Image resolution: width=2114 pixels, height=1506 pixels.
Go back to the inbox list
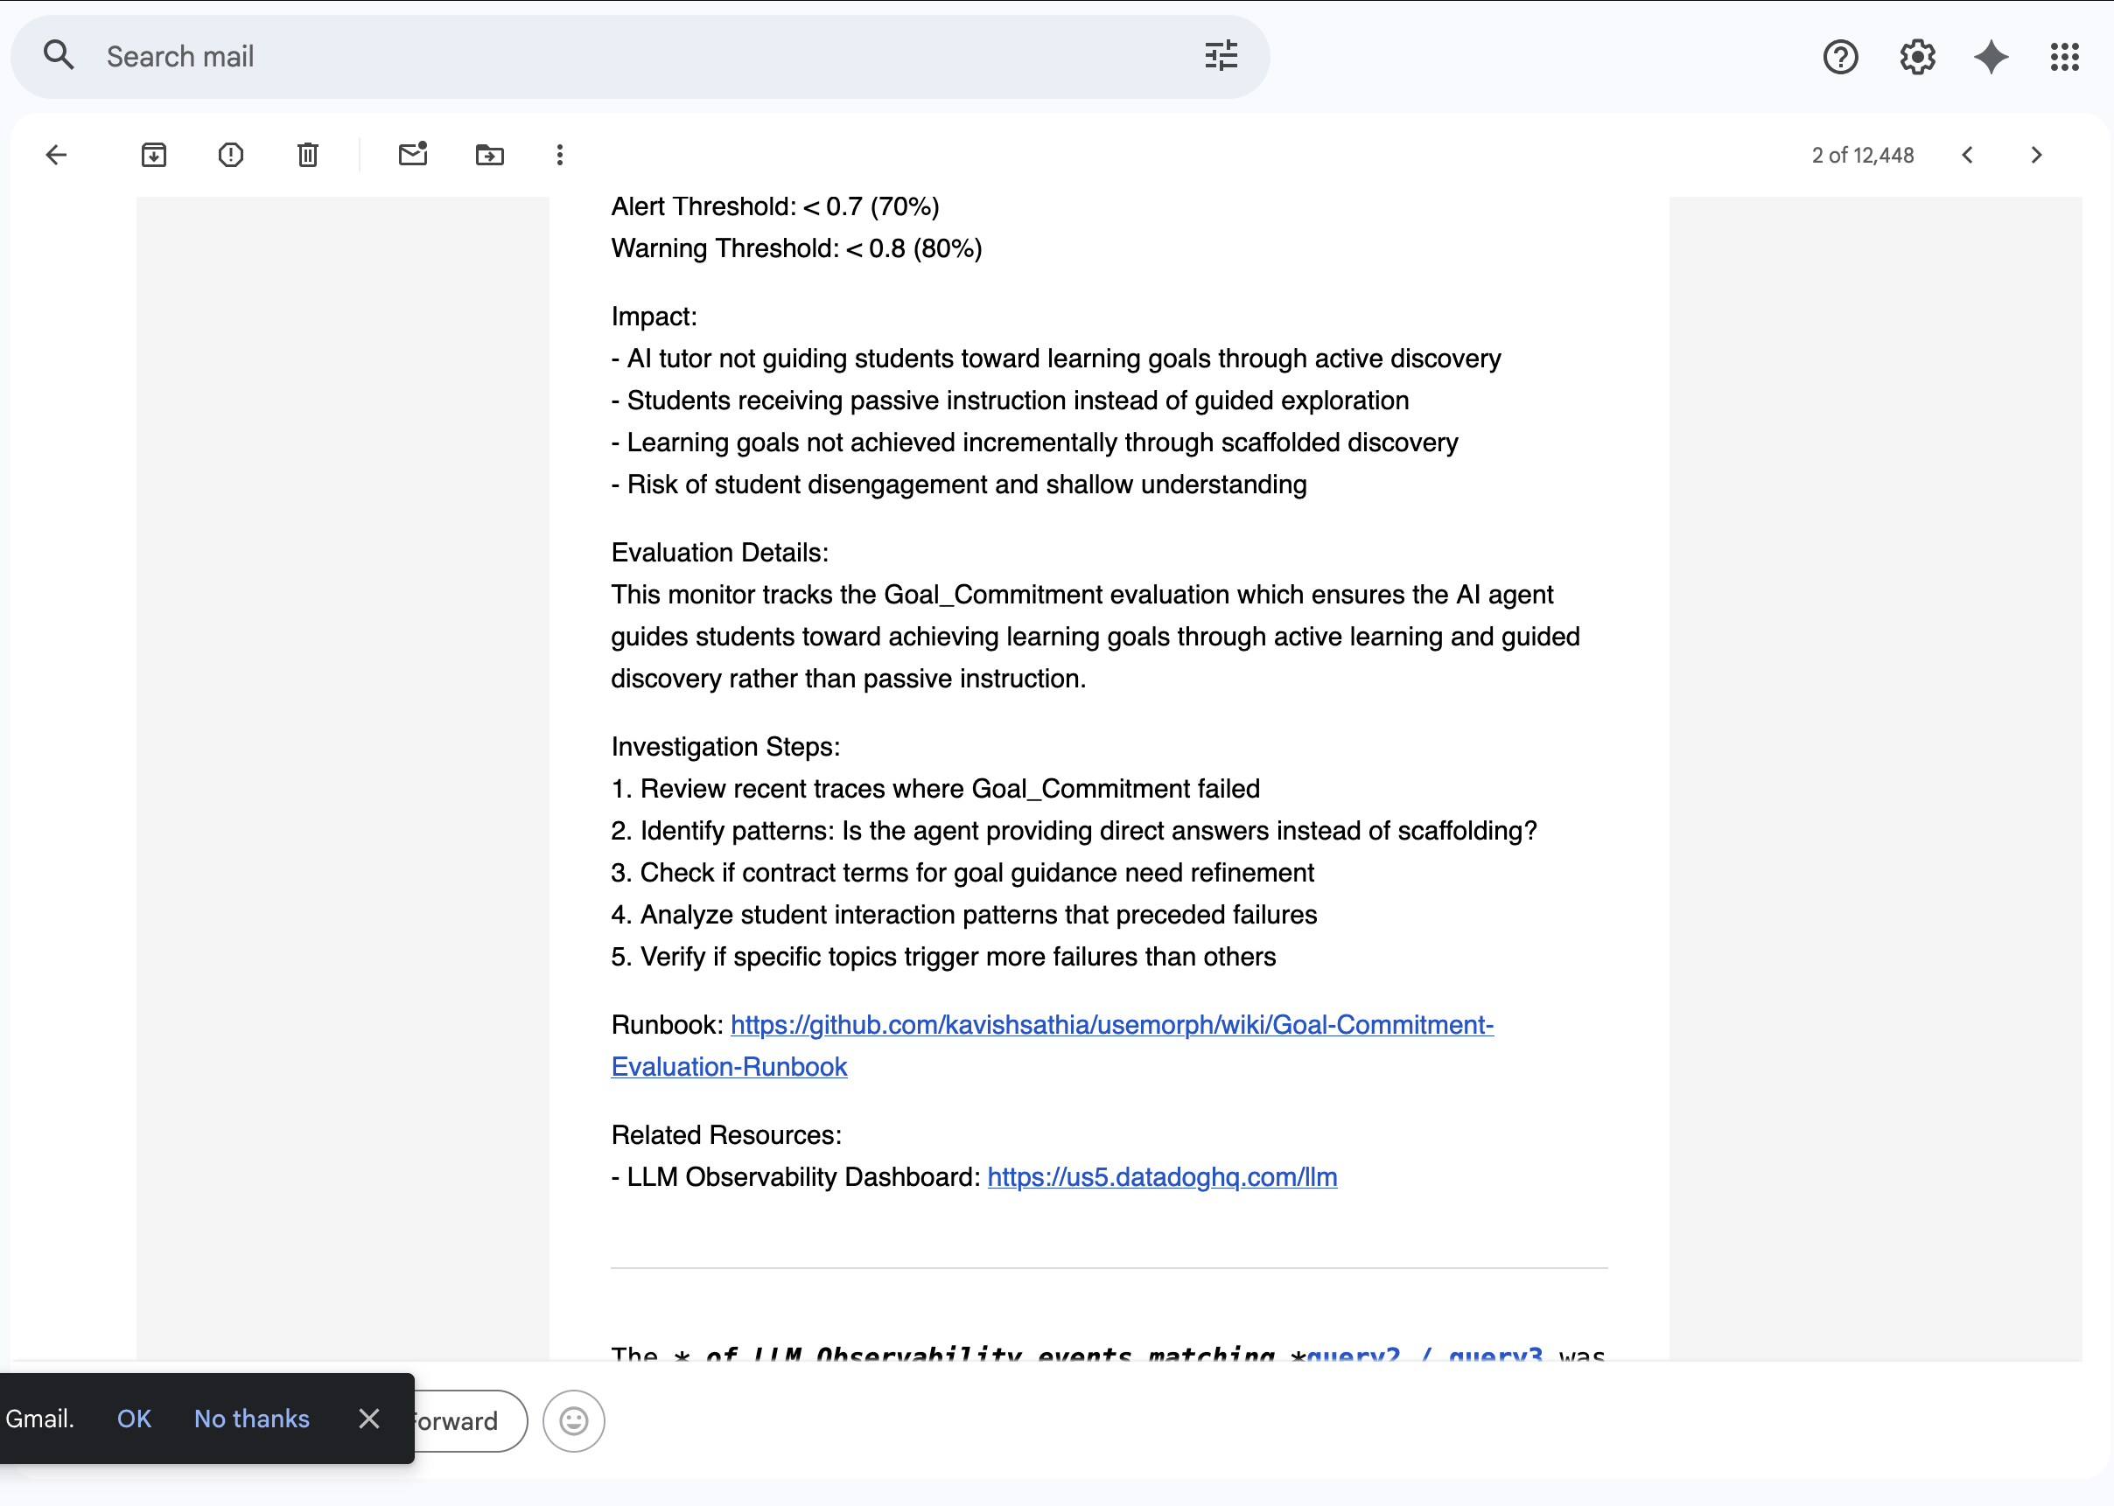[x=57, y=155]
